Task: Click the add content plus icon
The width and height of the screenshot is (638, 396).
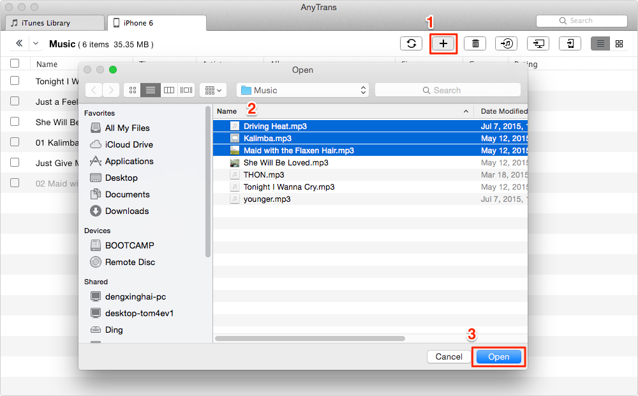Action: [x=443, y=43]
